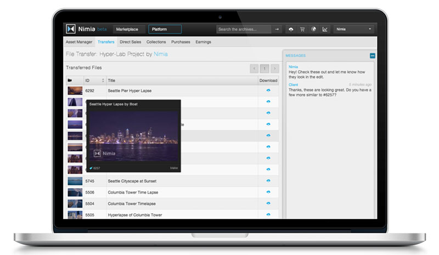The width and height of the screenshot is (439, 255).
Task: Switch to Direct Sales tab
Action: click(131, 42)
